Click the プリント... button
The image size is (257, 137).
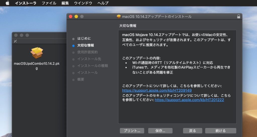132,131
